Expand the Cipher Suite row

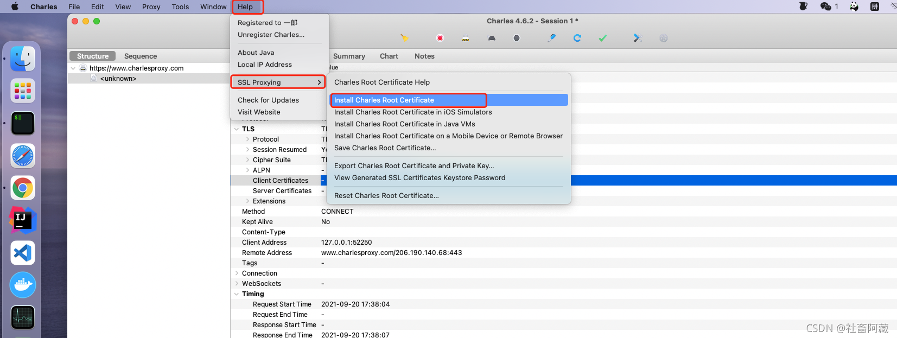pyautogui.click(x=247, y=160)
